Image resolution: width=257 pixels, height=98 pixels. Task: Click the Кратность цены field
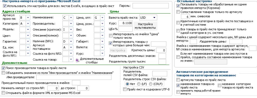click(161, 50)
